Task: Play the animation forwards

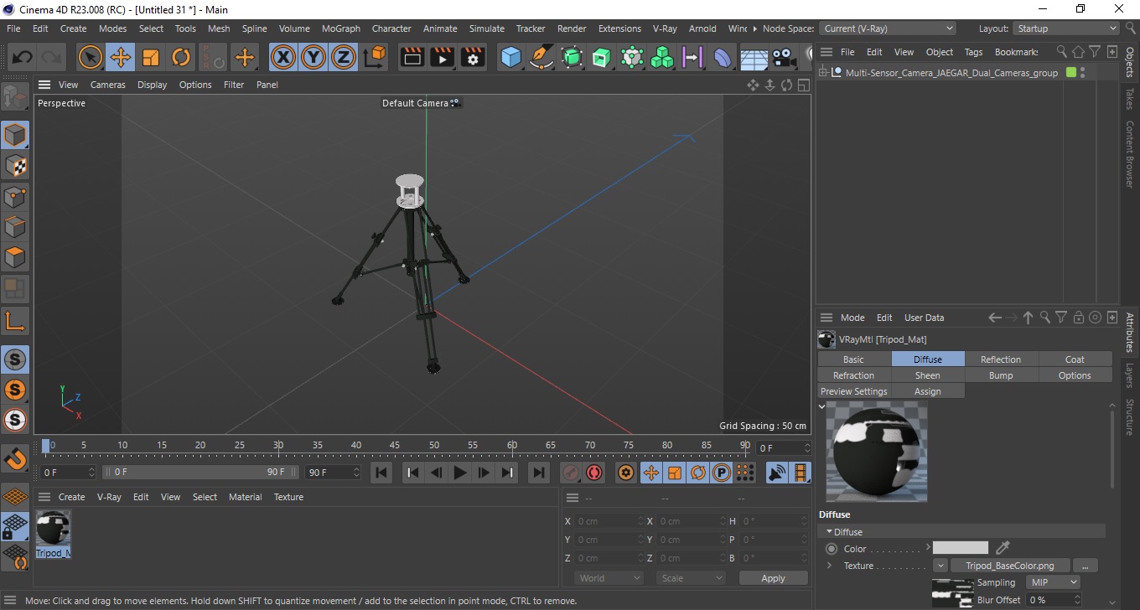Action: [459, 473]
